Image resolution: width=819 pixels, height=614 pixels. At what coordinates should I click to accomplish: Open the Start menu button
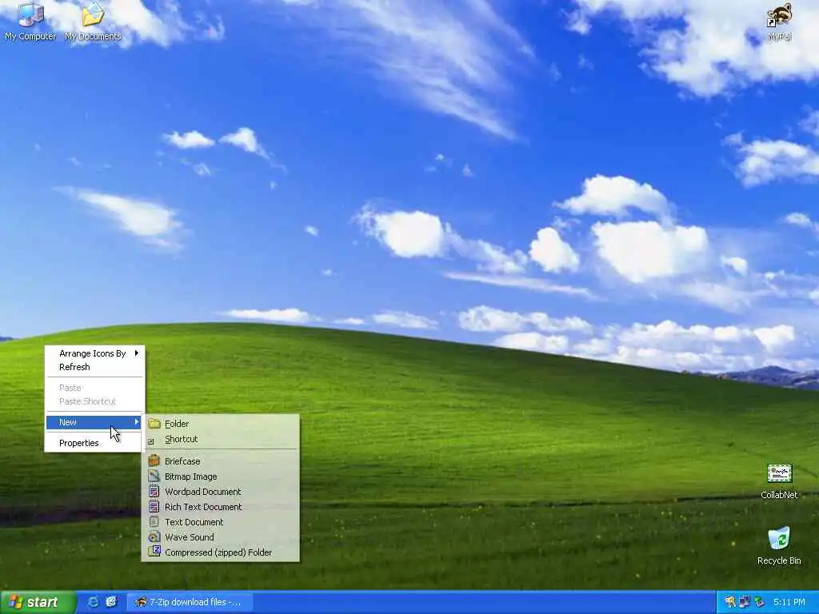click(x=38, y=602)
